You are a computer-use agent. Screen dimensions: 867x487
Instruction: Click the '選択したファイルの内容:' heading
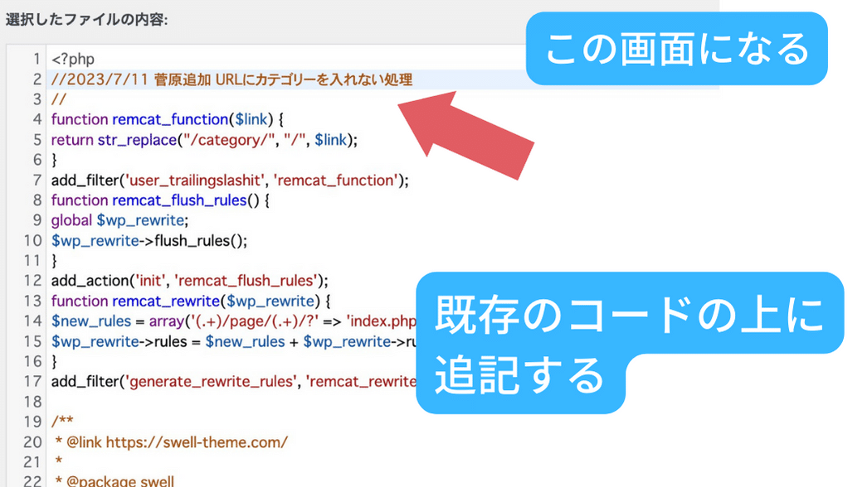87,18
